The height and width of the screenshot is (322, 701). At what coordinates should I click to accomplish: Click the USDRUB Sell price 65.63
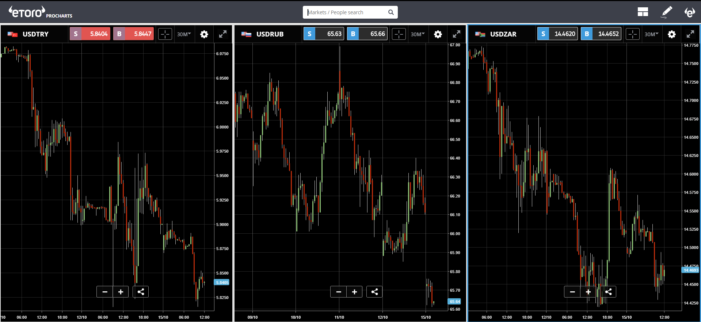324,34
